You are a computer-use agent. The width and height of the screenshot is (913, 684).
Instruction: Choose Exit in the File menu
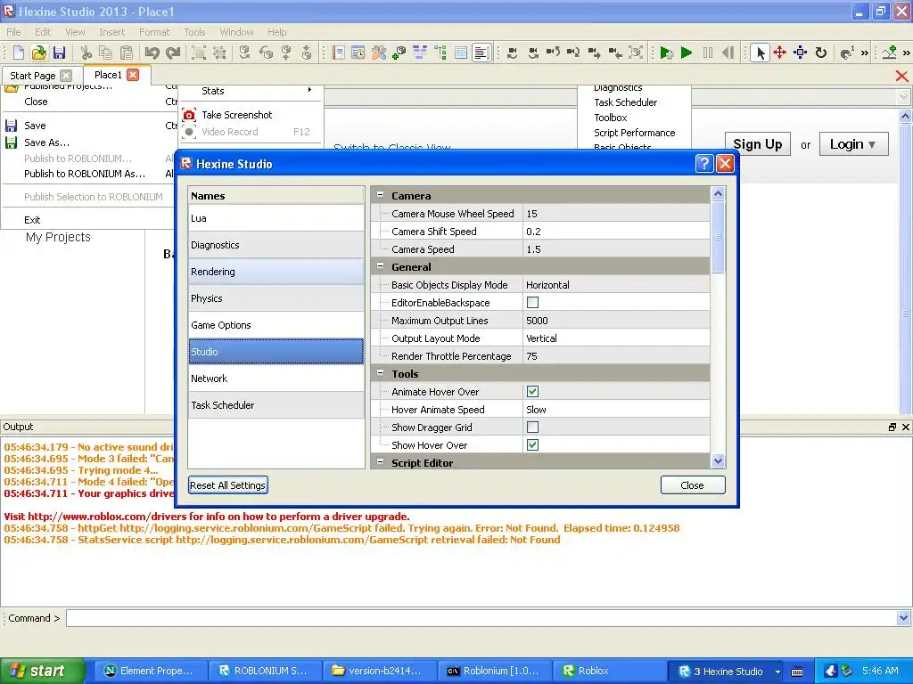33,220
